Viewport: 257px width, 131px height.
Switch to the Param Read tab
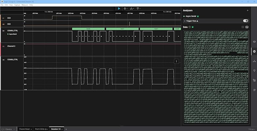tap(24, 129)
